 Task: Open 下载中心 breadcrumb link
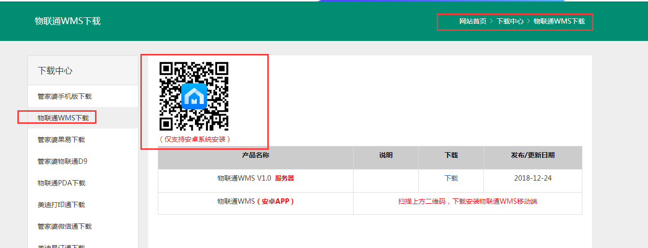[x=510, y=21]
